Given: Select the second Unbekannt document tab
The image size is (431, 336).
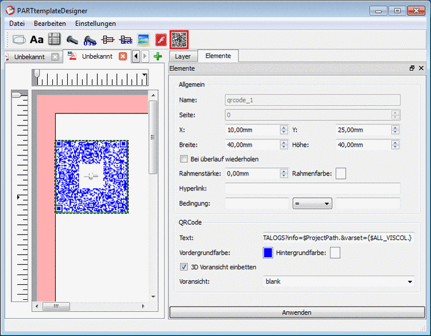Looking at the screenshot, I should [x=97, y=56].
